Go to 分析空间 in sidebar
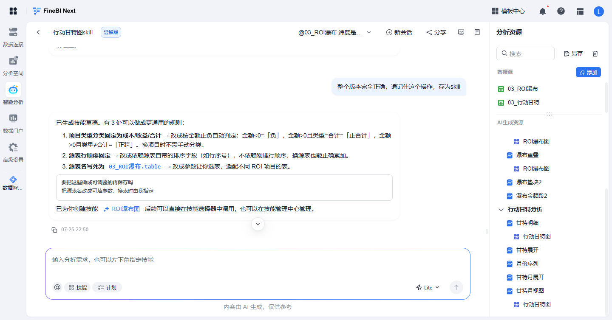This screenshot has width=612, height=320. (x=13, y=66)
